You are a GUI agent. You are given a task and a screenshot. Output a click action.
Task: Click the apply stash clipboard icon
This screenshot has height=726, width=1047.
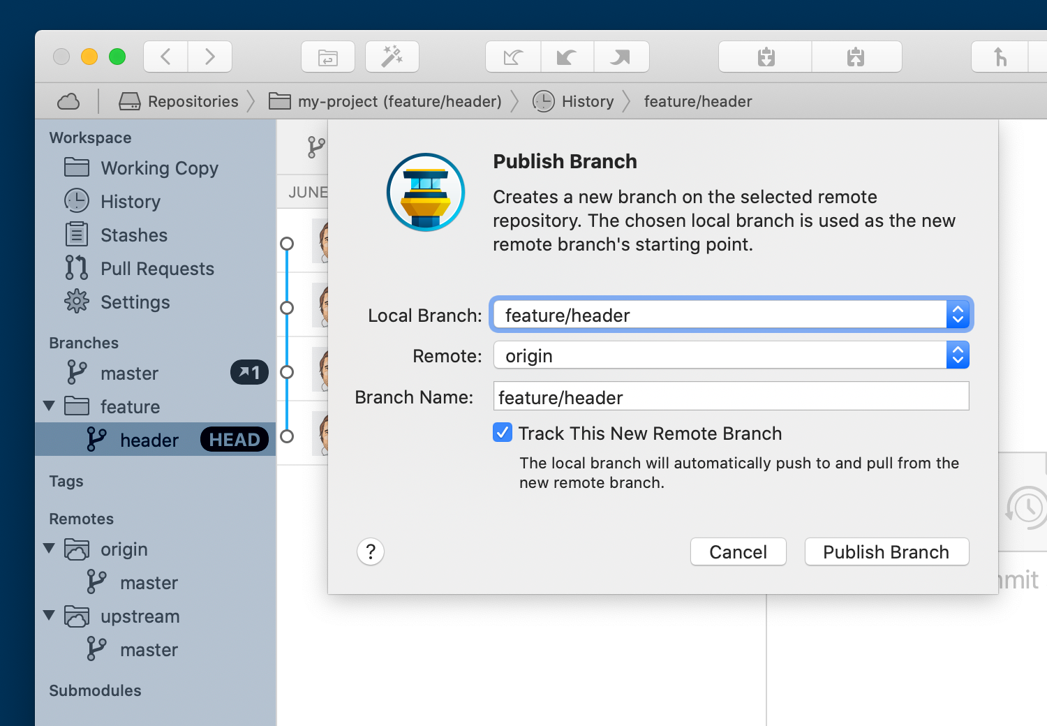point(856,57)
